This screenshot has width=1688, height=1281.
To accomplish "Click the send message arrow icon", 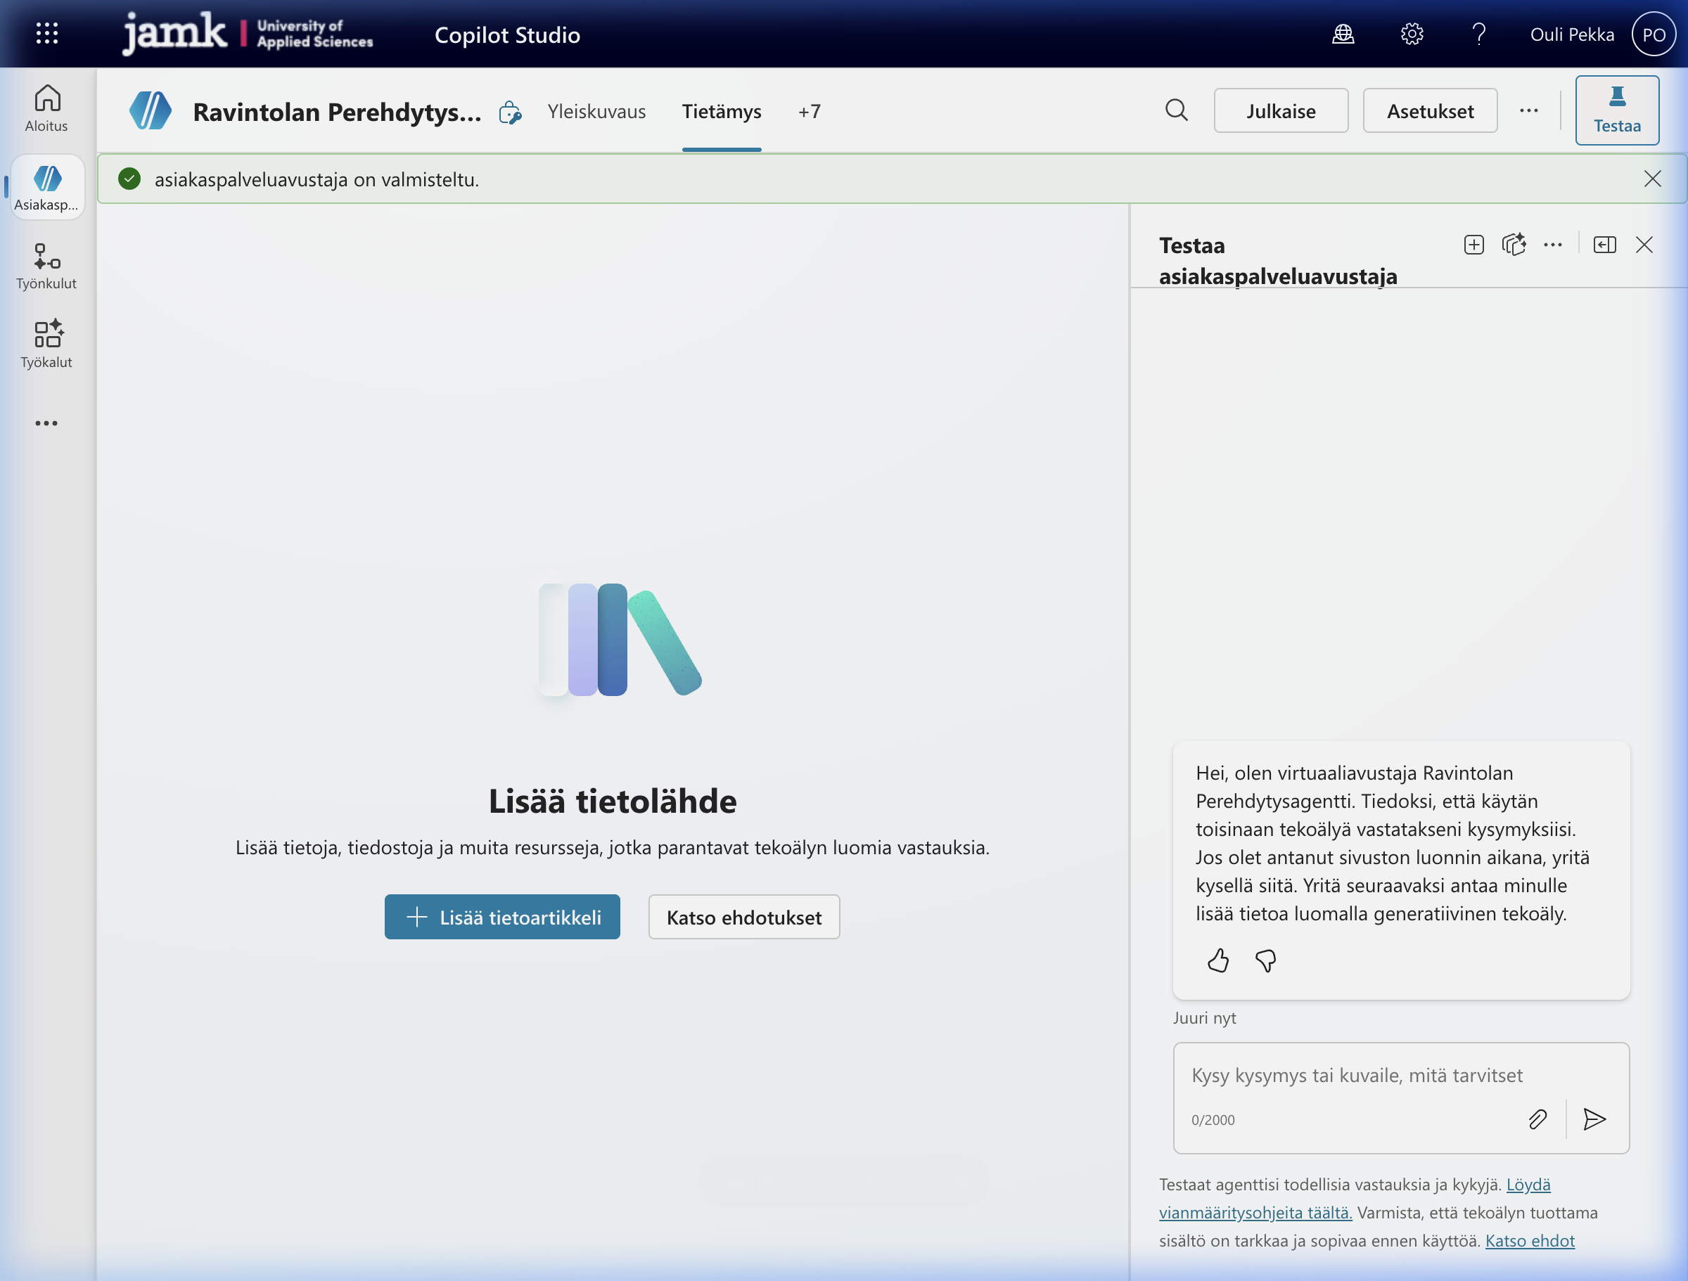I will [x=1594, y=1119].
